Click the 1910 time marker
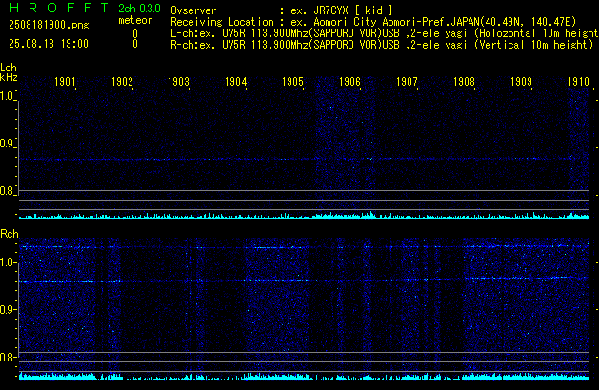Screen dimensions: 599x390 578,82
